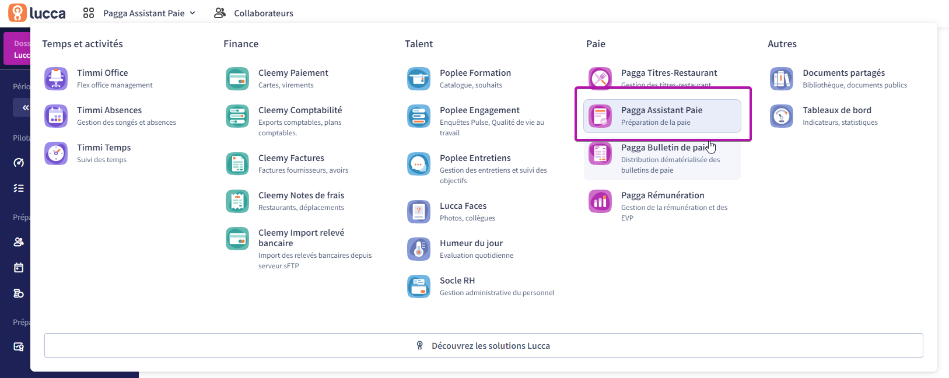Click Tableaux de bord title text
This screenshot has height=378, width=949.
click(x=837, y=110)
